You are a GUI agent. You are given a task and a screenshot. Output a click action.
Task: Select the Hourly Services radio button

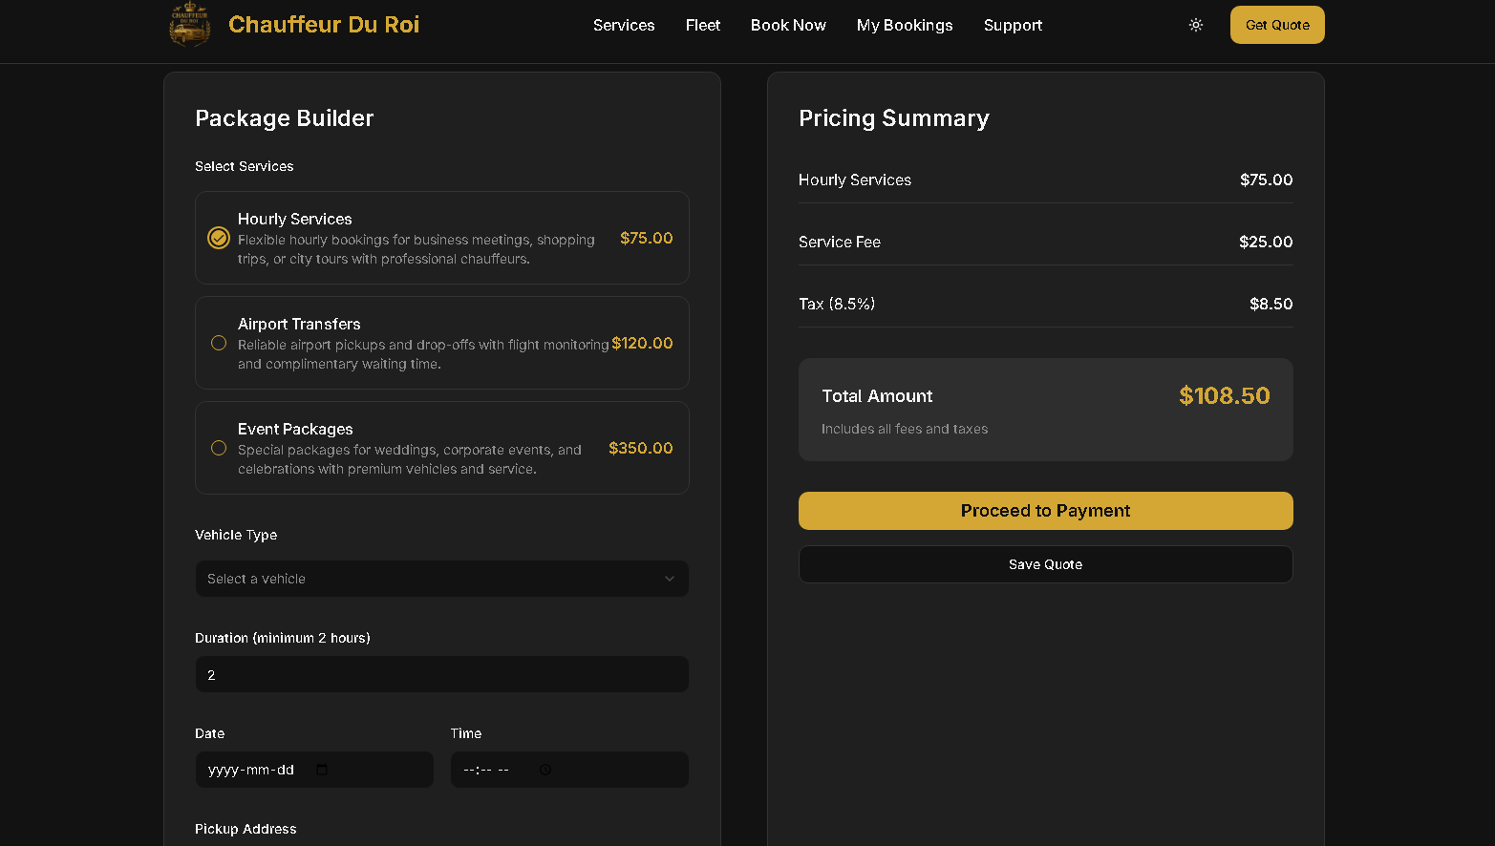coord(219,238)
